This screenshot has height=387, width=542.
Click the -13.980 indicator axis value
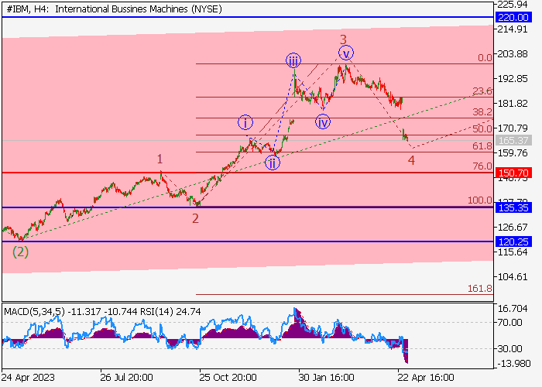[513, 364]
